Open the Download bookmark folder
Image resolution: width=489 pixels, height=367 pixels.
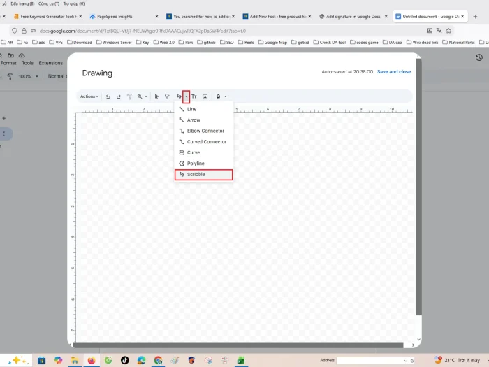coord(82,42)
